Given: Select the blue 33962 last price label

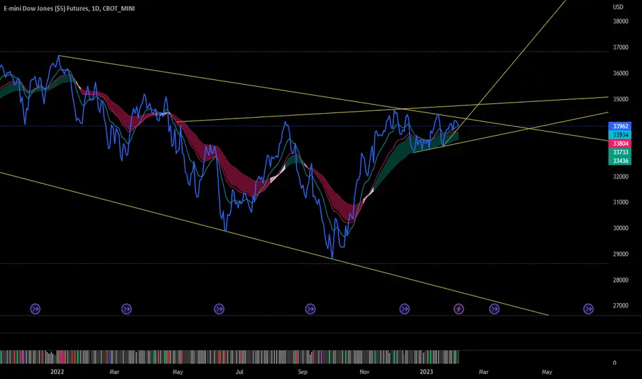Looking at the screenshot, I should click(620, 126).
